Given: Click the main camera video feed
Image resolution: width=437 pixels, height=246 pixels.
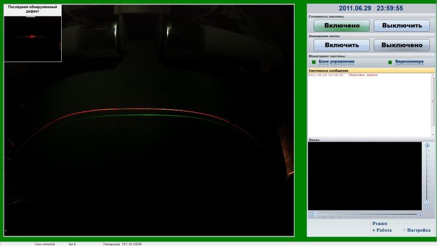Looking at the screenshot, I should [149, 120].
